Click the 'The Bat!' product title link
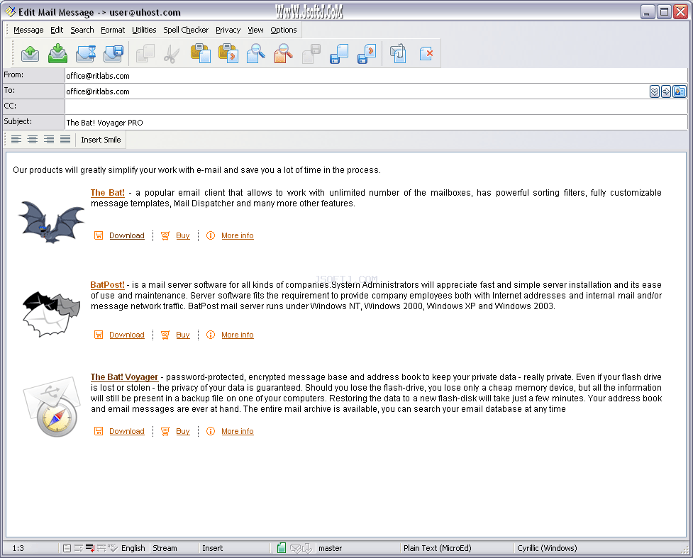This screenshot has width=693, height=558. click(x=107, y=193)
